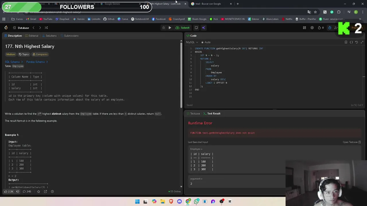The height and width of the screenshot is (206, 367).
Task: Expand the code editor fullscreen icon
Action: tap(362, 42)
